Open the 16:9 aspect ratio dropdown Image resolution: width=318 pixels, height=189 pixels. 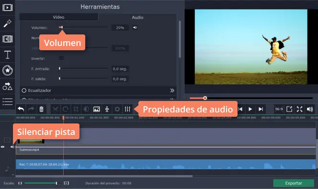(x=279, y=109)
